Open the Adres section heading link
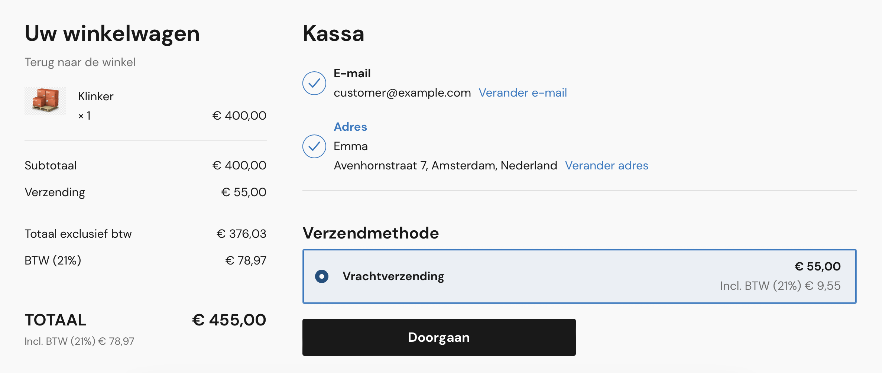This screenshot has width=882, height=373. pyautogui.click(x=350, y=127)
